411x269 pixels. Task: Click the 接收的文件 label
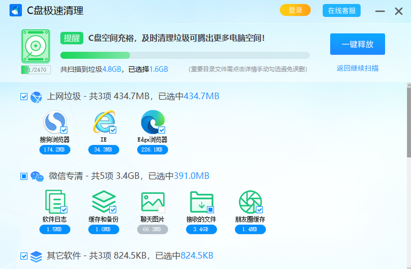pos(201,219)
